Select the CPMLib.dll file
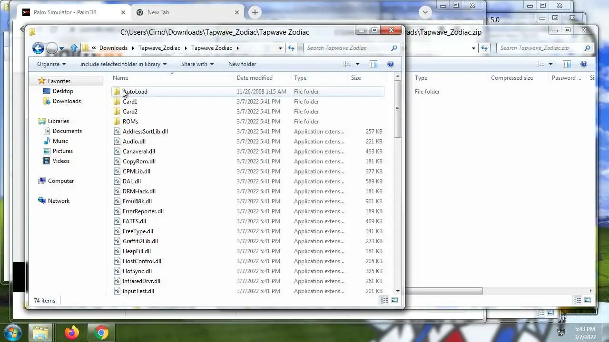 tap(136, 171)
